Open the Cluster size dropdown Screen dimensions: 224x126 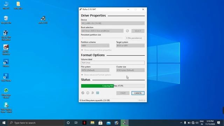[130, 70]
